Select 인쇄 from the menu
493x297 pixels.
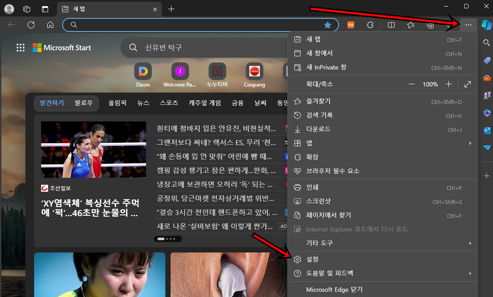click(383, 187)
